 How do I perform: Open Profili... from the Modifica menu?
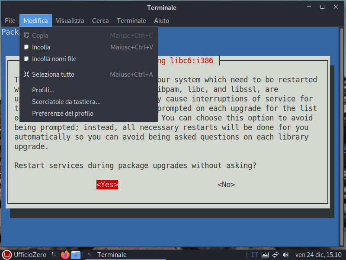point(43,90)
